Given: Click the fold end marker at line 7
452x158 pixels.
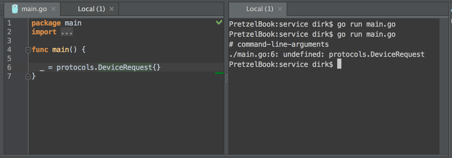Looking at the screenshot, I should click(x=28, y=77).
